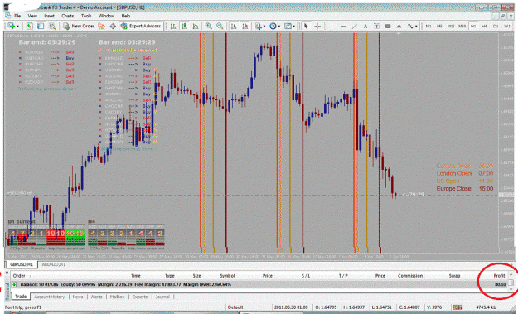Switch timeframe to H4

click(x=484, y=26)
